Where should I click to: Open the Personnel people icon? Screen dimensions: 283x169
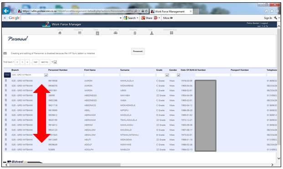(115, 33)
